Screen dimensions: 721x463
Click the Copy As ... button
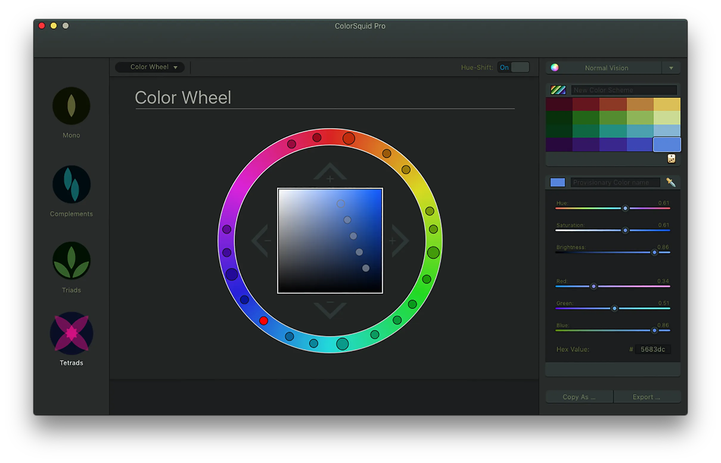(x=579, y=397)
